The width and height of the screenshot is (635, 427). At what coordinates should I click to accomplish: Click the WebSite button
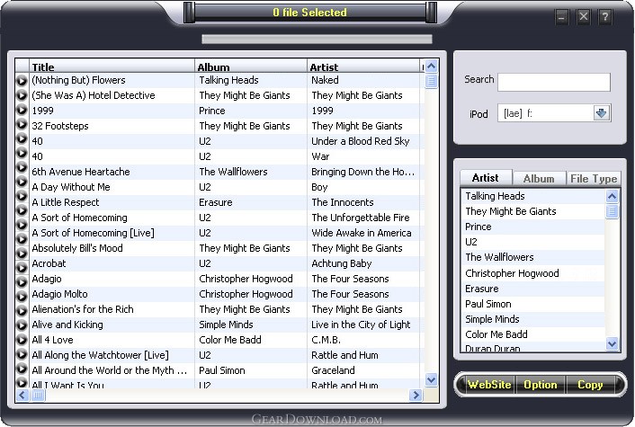pos(488,385)
